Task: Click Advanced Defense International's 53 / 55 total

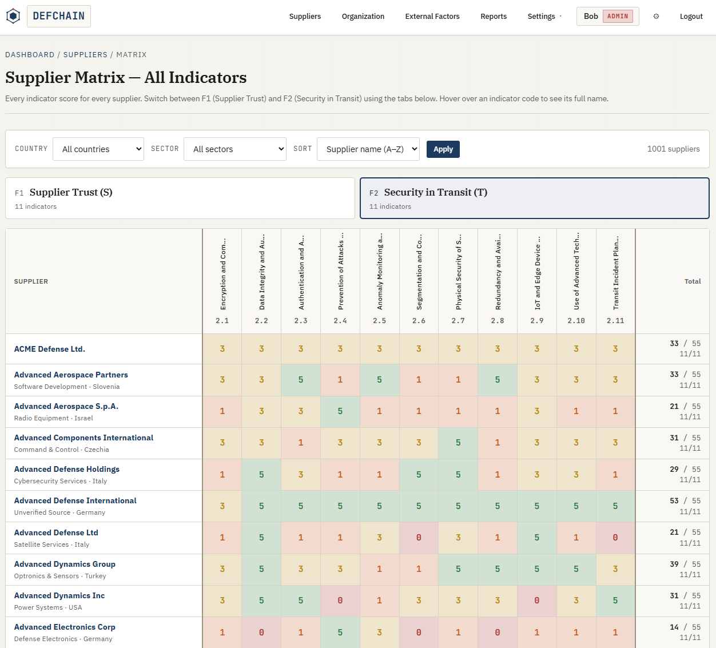Action: coord(685,500)
